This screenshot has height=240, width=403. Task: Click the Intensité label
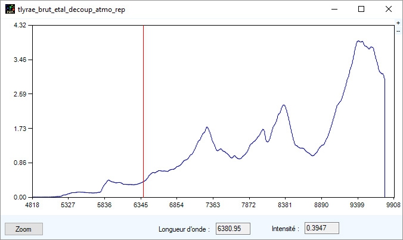tap(286, 229)
